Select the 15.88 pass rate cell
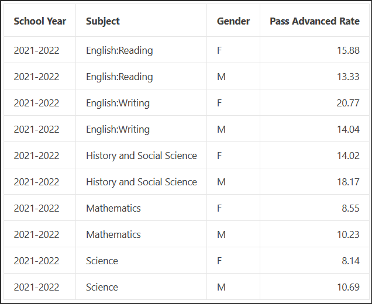The height and width of the screenshot is (304, 372). tap(348, 50)
